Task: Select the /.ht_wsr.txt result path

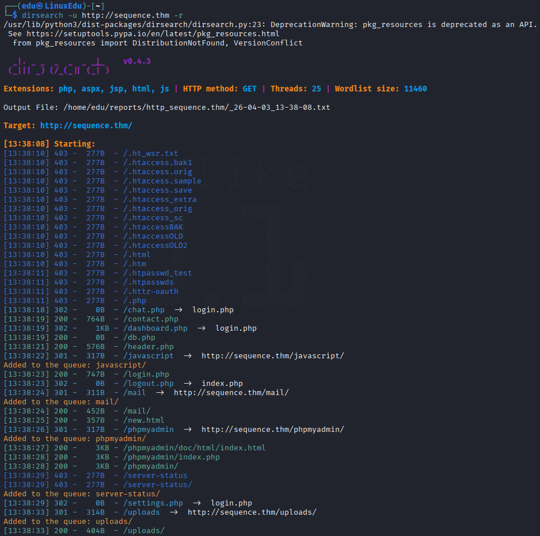Action: click(150, 154)
